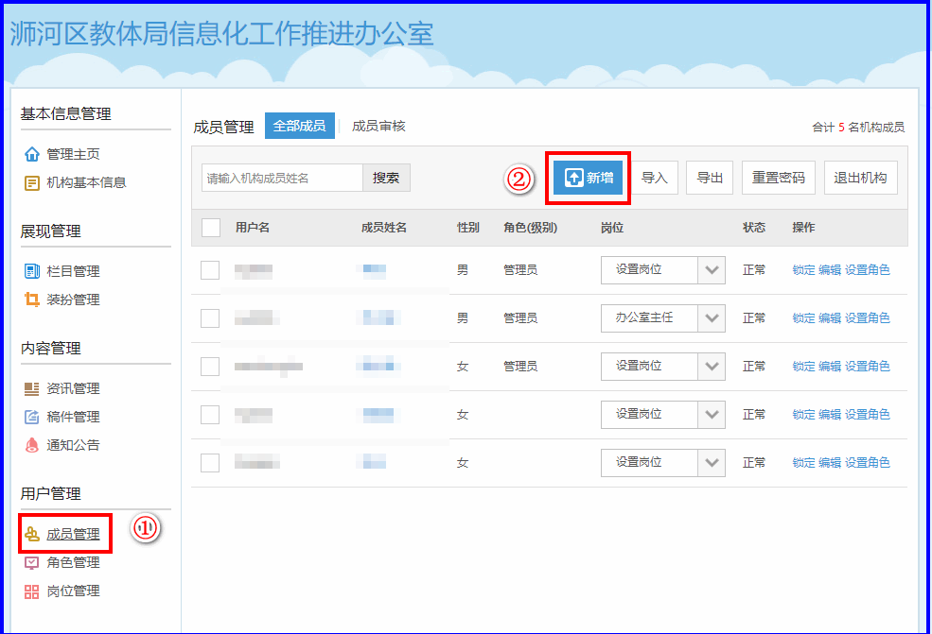Select the 全部成员 tab
This screenshot has width=932, height=634.
click(x=299, y=126)
